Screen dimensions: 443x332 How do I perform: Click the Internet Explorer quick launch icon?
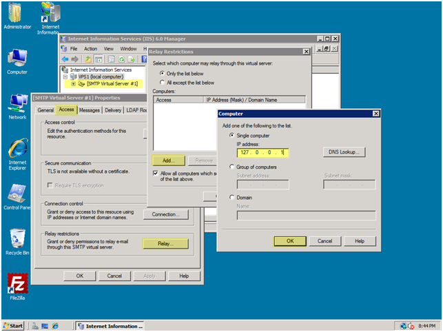click(55, 326)
